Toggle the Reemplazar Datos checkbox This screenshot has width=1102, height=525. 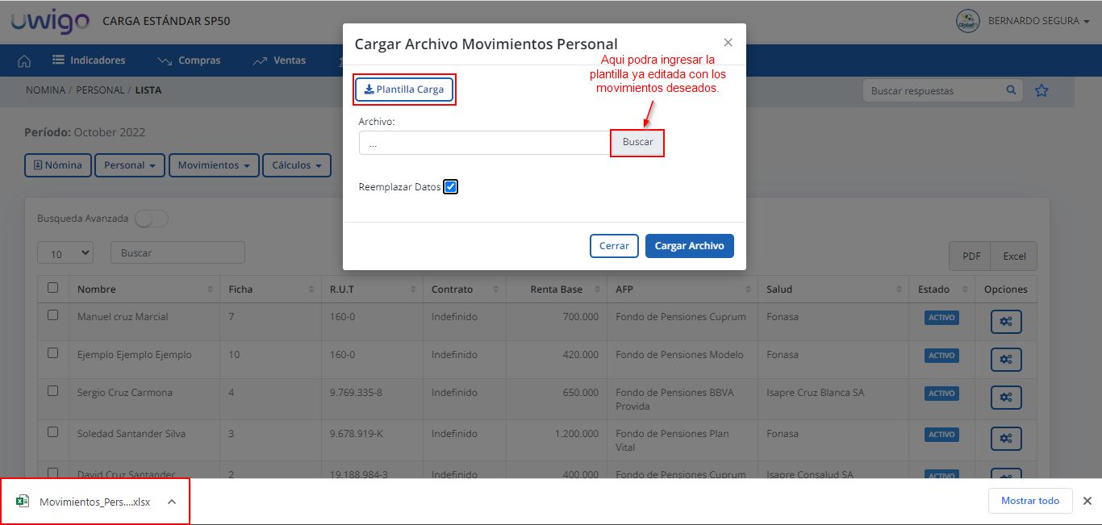(451, 187)
